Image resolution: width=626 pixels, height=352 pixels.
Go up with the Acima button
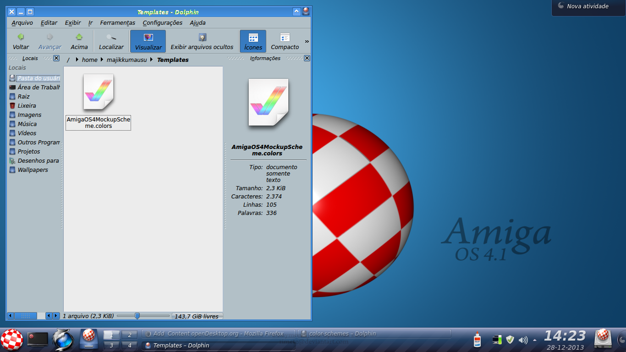click(x=79, y=41)
